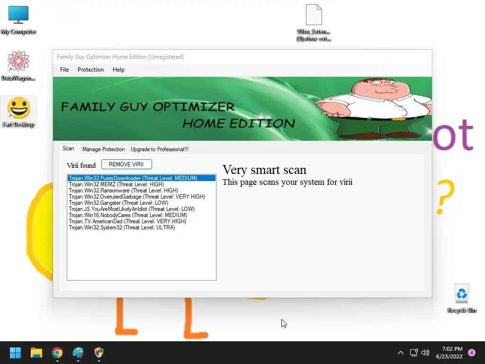Open the My Computer desktop icon
Viewport: 485px width, 364px height.
18,19
